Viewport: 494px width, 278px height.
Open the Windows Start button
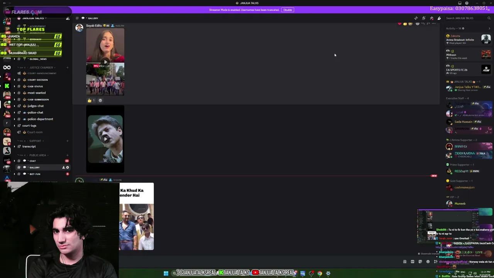[x=166, y=273]
